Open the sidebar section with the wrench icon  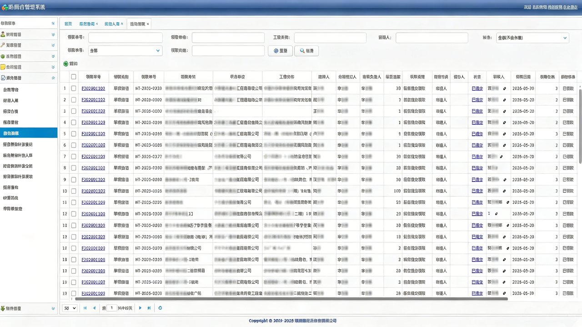pos(29,45)
